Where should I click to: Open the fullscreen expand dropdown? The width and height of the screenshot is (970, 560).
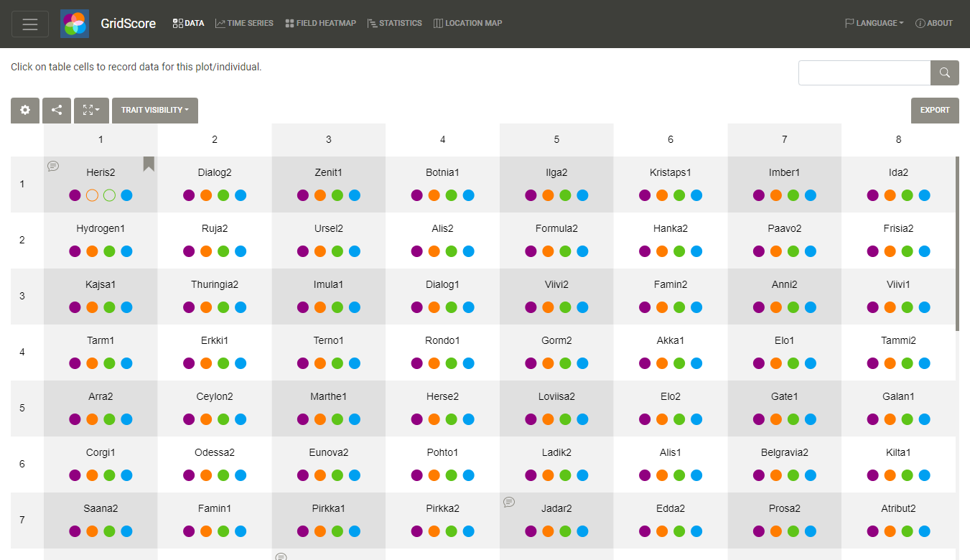tap(91, 111)
